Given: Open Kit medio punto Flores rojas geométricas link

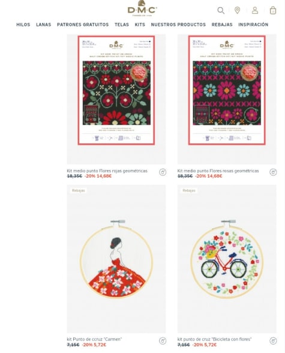Looking at the screenshot, I should (x=107, y=171).
